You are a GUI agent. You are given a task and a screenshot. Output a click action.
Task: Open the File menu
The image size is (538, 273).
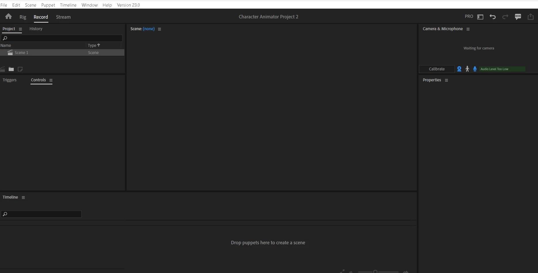tap(4, 5)
